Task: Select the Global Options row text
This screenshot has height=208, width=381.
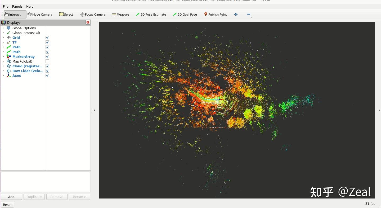Action: [x=24, y=28]
